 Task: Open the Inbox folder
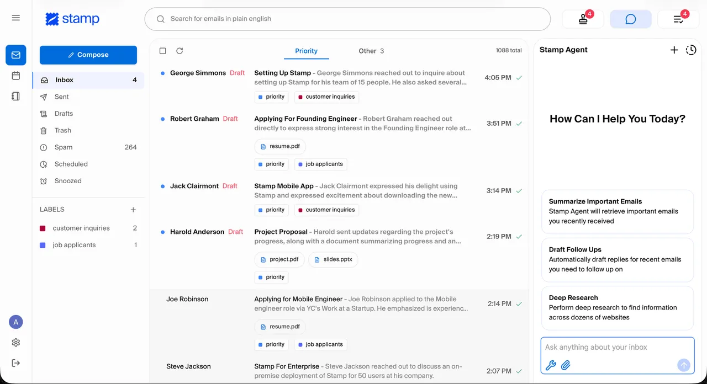pos(88,80)
